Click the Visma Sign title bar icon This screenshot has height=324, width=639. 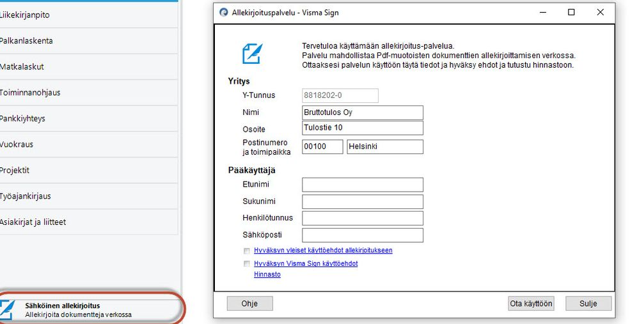(x=224, y=13)
